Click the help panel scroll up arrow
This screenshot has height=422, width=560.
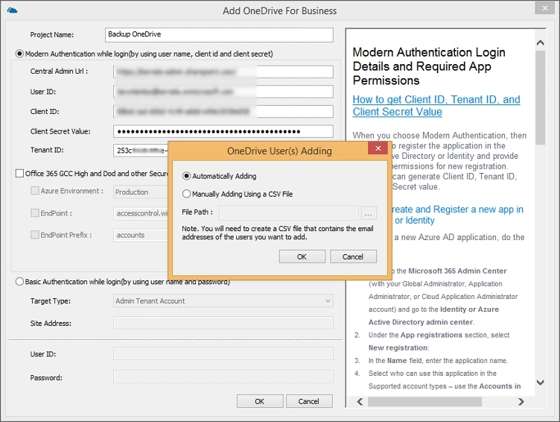point(541,43)
